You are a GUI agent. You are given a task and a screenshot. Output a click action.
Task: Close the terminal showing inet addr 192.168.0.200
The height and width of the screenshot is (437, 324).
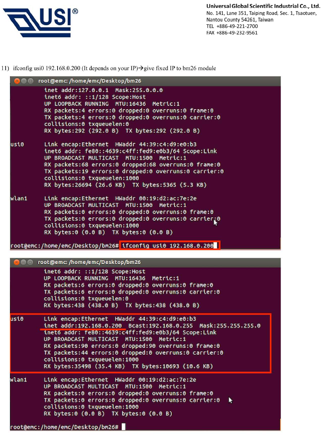(x=17, y=262)
